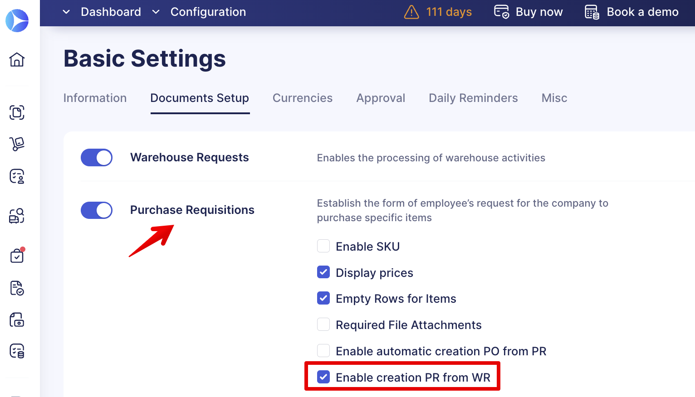Screen dimensions: 695x397
Task: Expand the Configuration dropdown chevron
Action: coord(156,12)
